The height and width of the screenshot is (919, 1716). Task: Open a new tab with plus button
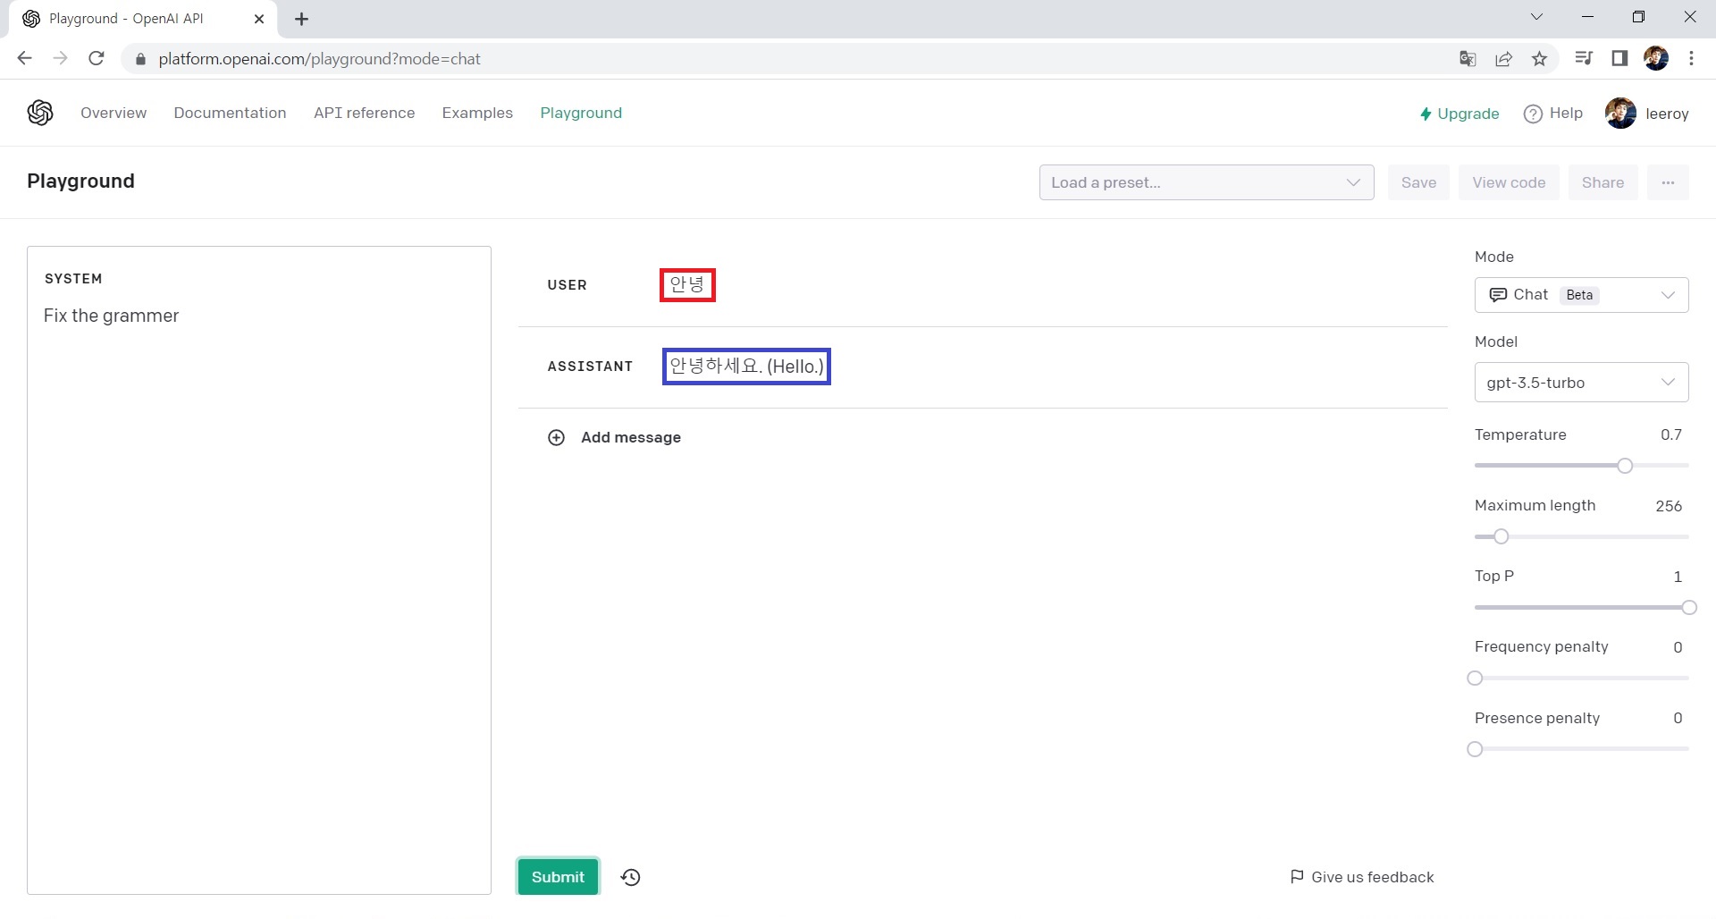tap(301, 19)
